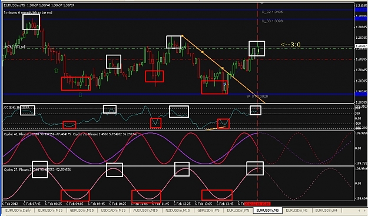Click the EURUSDm,M5 OHLC header text

coord(39,5)
